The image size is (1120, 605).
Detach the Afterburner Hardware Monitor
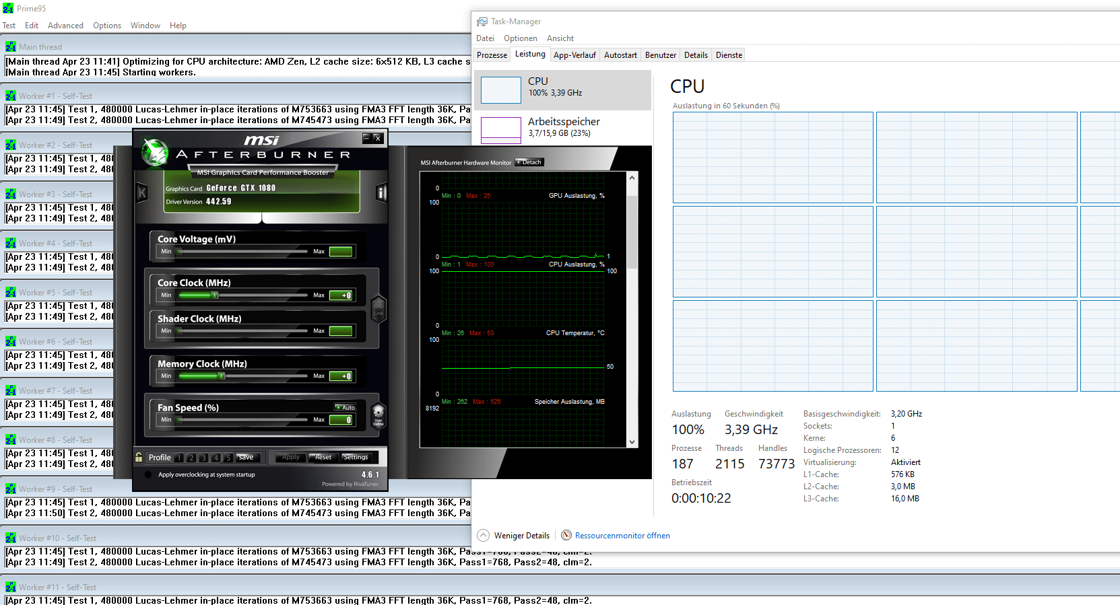pos(529,162)
